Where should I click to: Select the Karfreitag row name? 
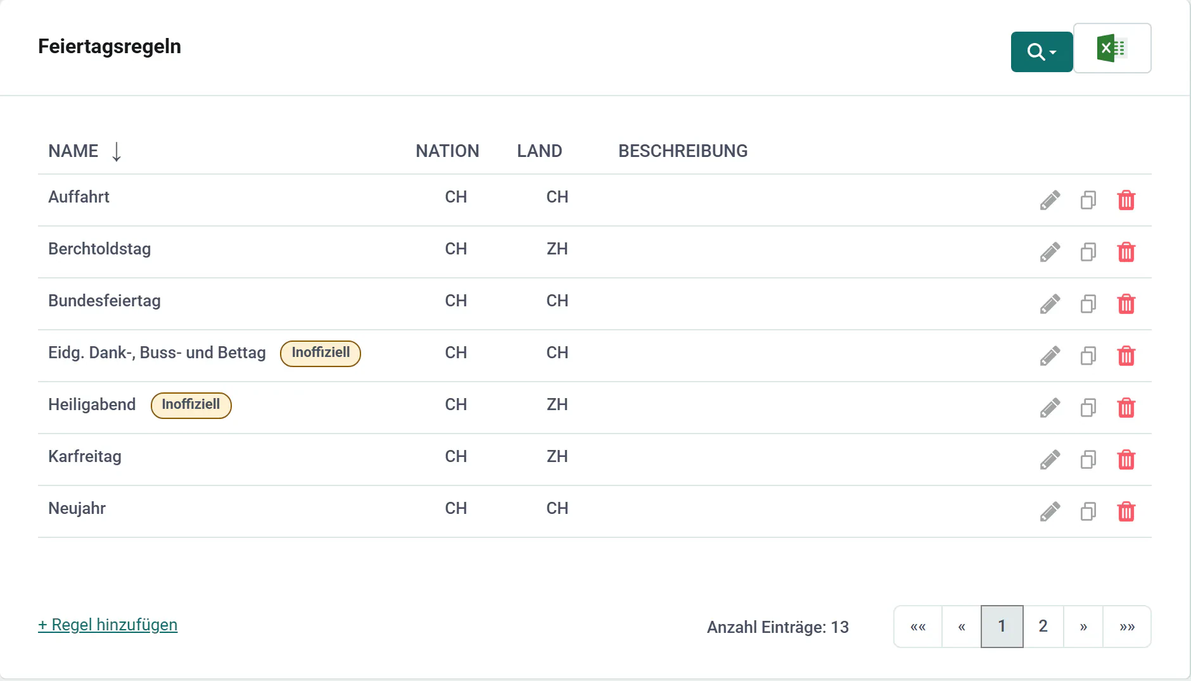[85, 456]
